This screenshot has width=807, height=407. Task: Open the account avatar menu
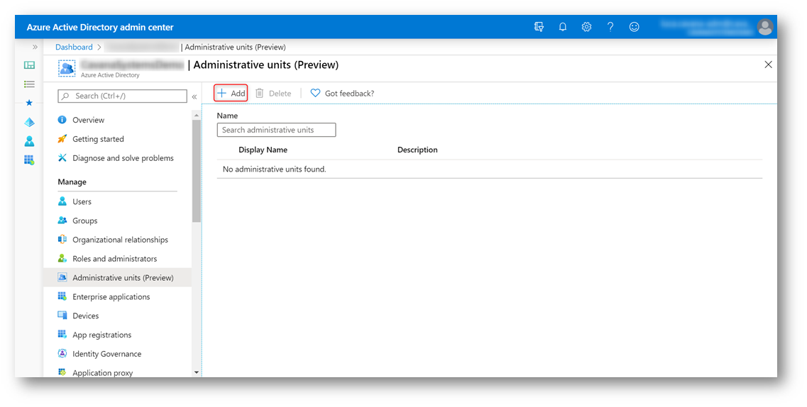point(765,27)
